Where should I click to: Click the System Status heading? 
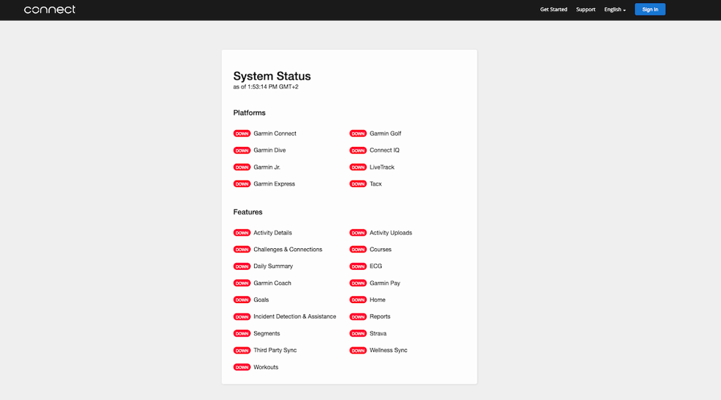(272, 76)
